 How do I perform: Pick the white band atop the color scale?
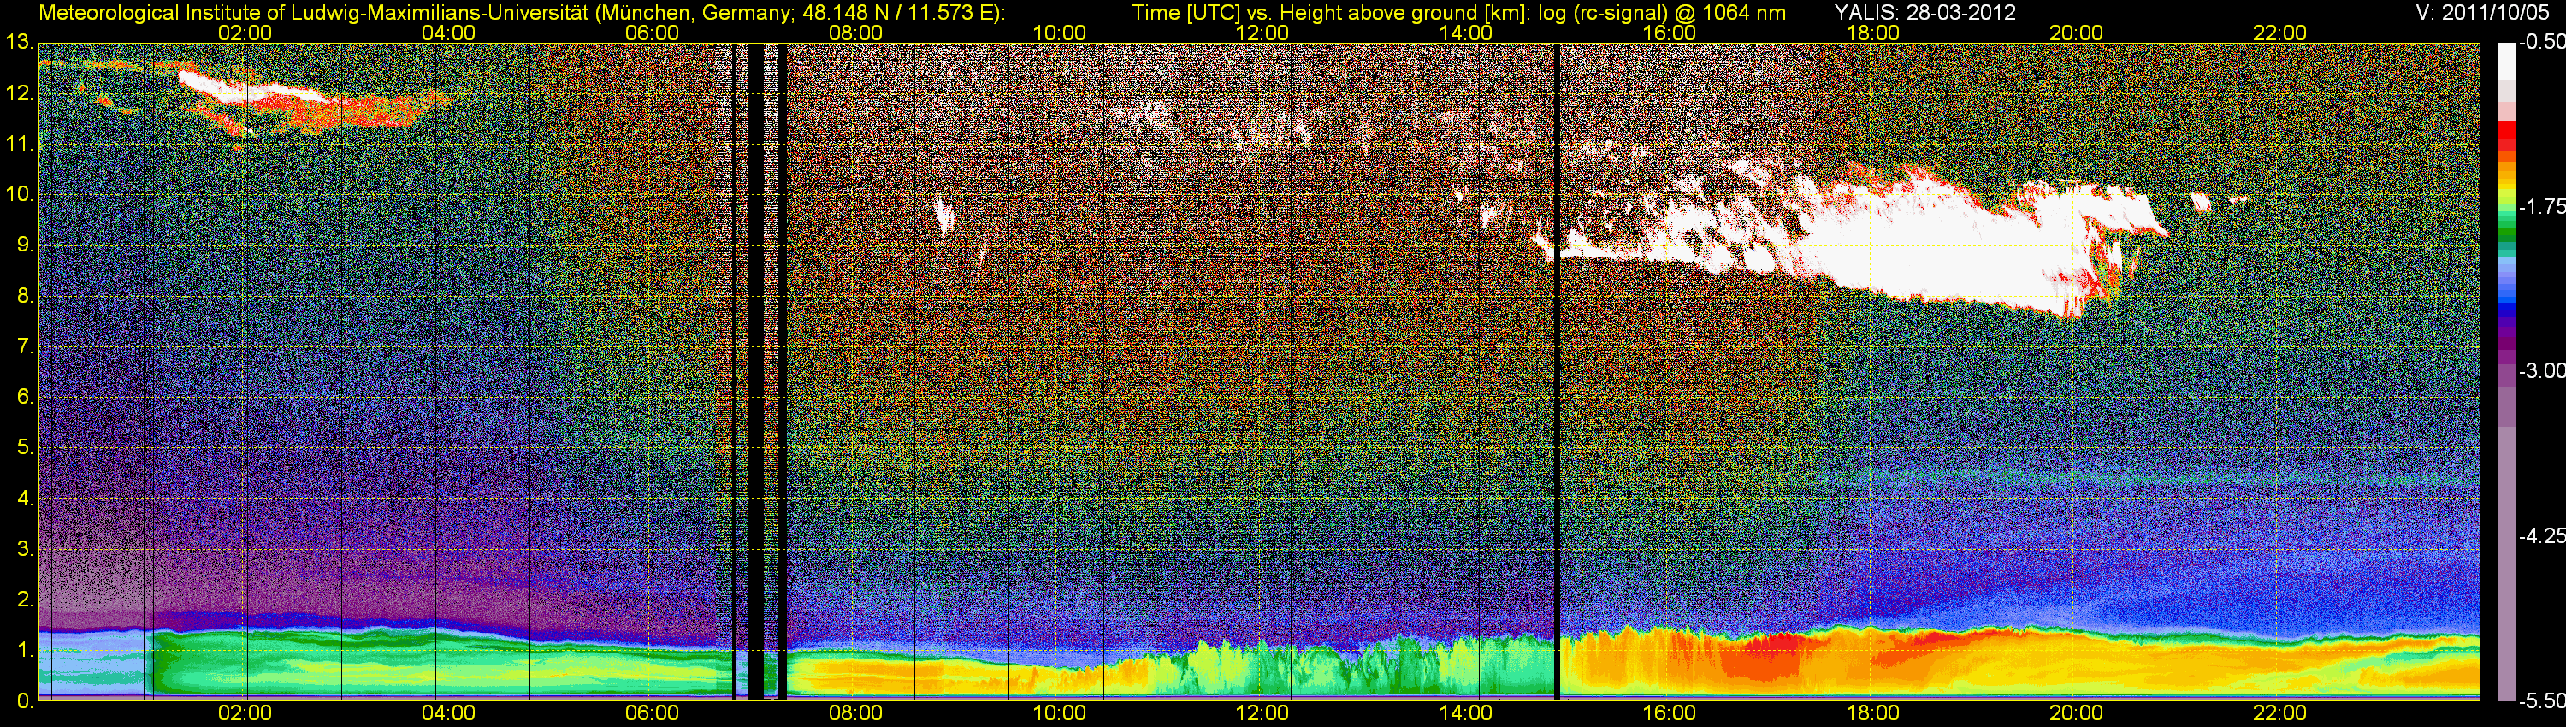2505,62
